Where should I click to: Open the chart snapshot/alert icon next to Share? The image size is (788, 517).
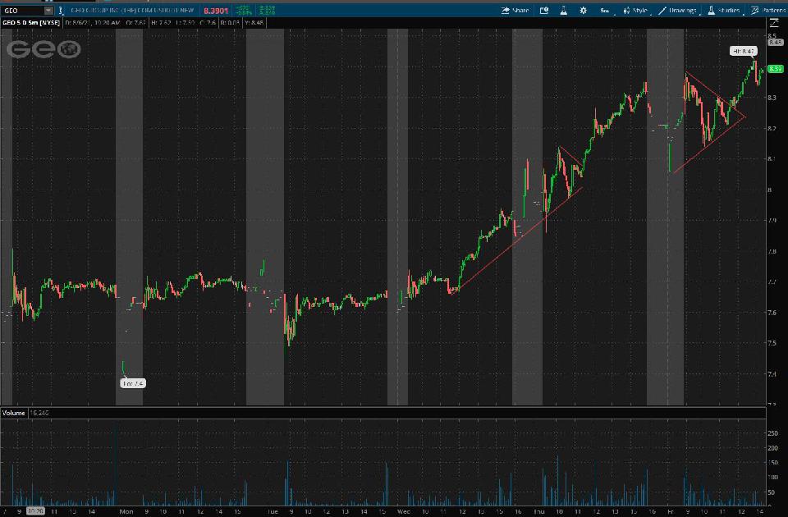[543, 11]
